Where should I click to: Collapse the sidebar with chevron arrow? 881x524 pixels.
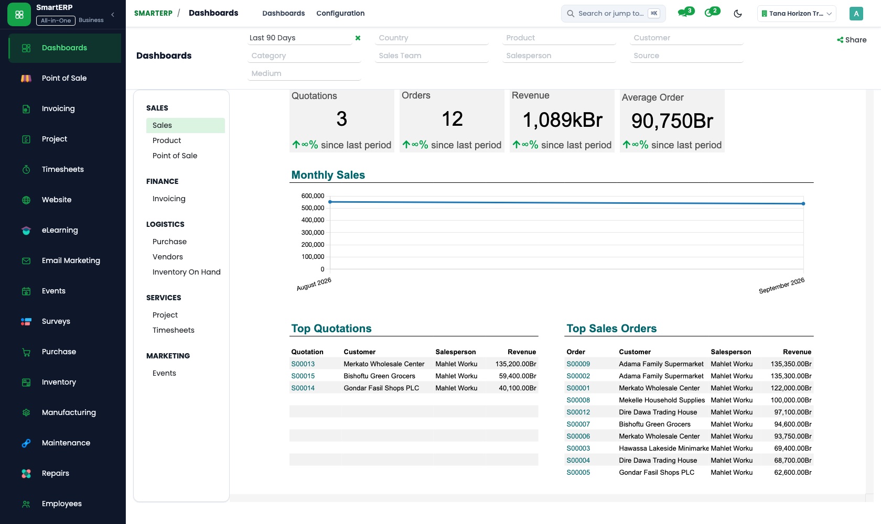coord(113,15)
